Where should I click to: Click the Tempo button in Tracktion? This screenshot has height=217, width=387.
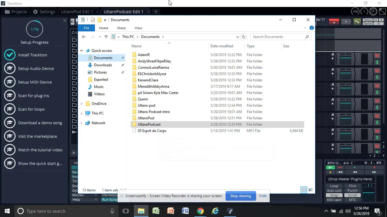pyautogui.click(x=368, y=20)
